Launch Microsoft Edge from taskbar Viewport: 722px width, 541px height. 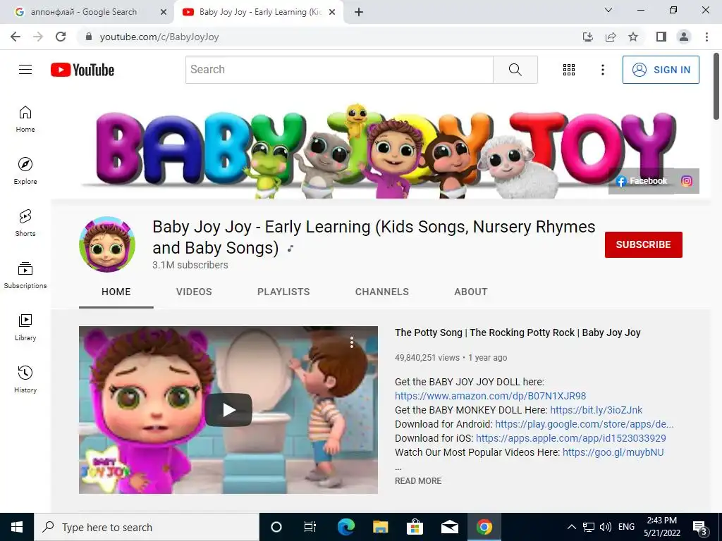click(x=346, y=527)
